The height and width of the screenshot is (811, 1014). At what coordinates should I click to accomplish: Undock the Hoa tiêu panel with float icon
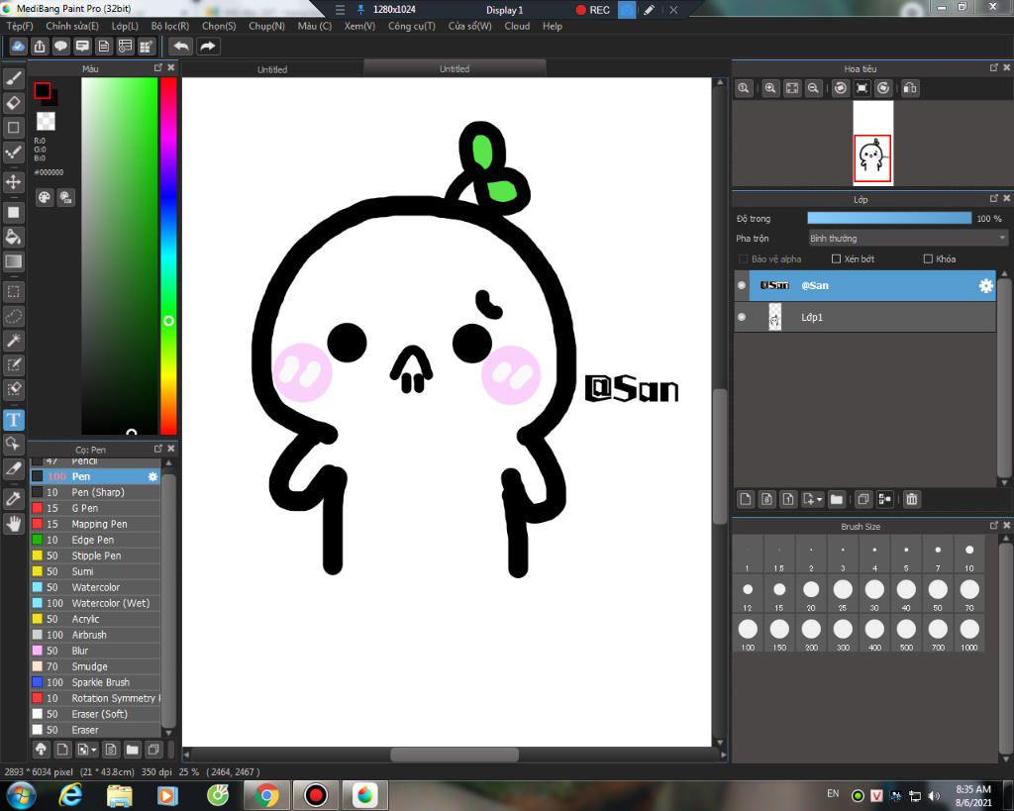[994, 68]
